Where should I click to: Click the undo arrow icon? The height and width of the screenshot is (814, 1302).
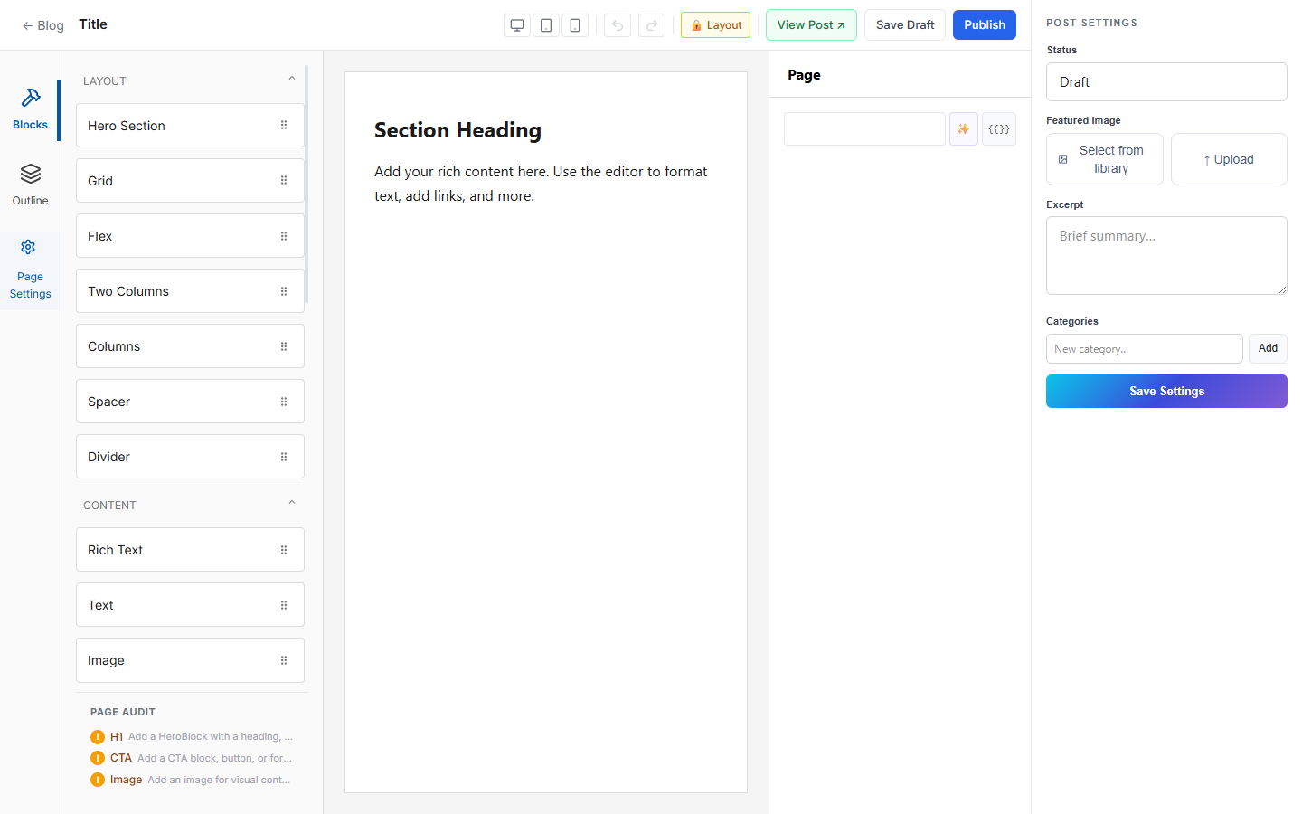pyautogui.click(x=618, y=25)
